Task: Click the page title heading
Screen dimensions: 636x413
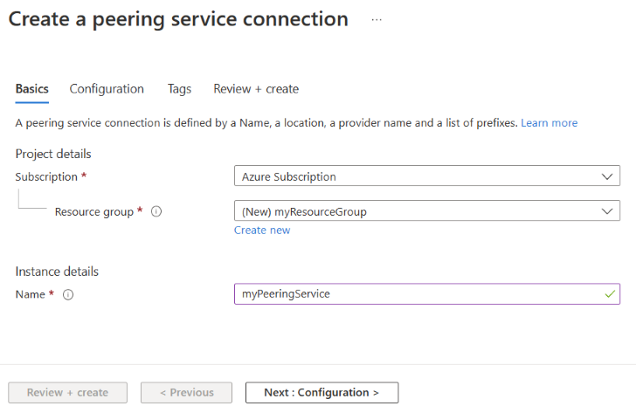Action: coord(178,19)
